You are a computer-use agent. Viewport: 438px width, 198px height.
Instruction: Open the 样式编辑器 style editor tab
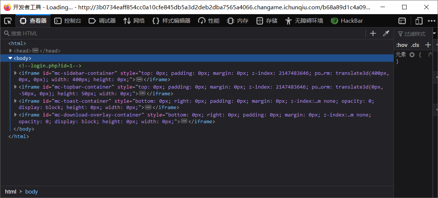click(171, 20)
